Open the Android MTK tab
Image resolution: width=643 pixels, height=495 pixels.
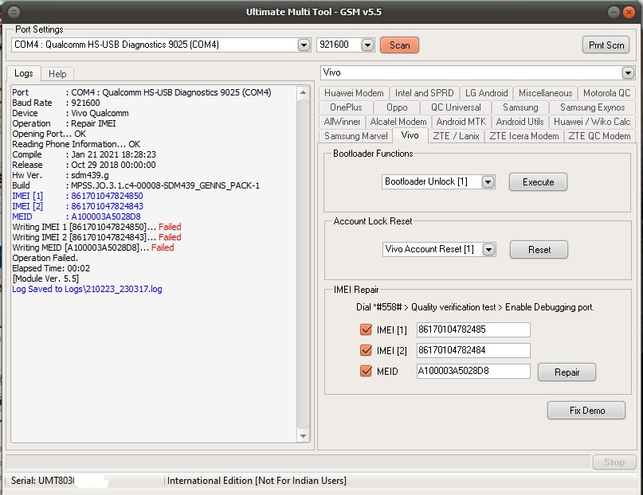[x=461, y=122]
